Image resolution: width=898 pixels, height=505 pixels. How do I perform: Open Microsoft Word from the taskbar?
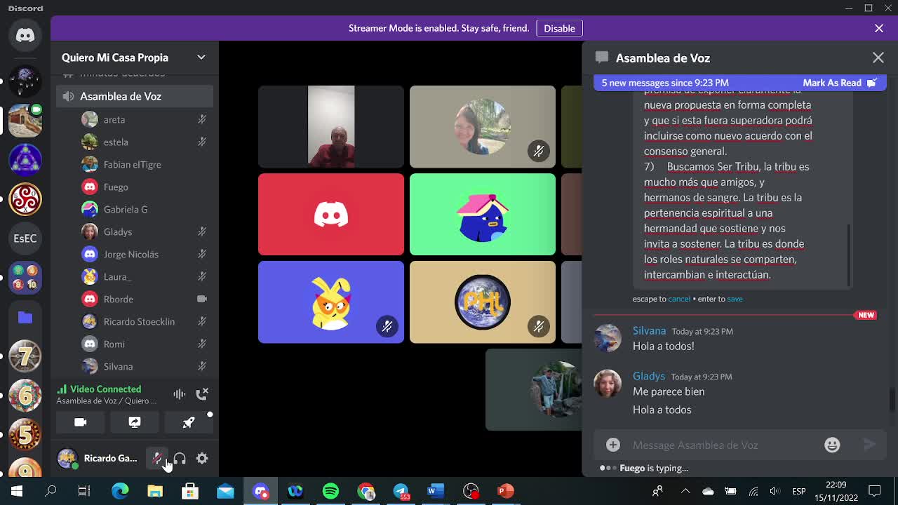[436, 491]
